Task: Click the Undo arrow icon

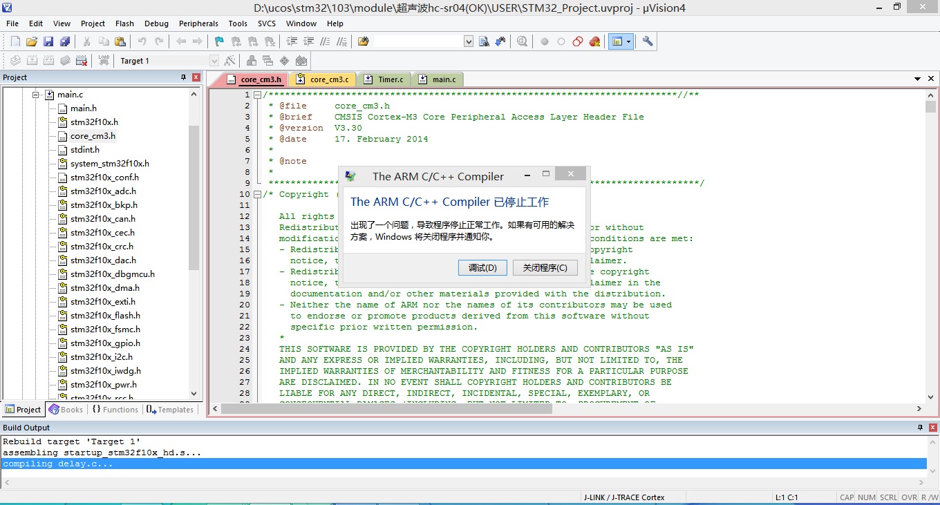Action: click(x=142, y=41)
